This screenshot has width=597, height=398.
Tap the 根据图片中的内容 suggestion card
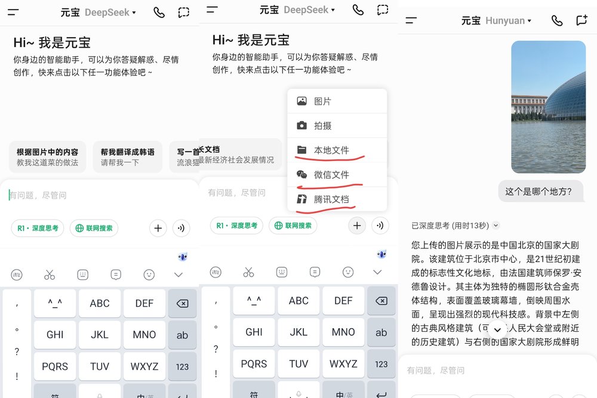pyautogui.click(x=47, y=157)
